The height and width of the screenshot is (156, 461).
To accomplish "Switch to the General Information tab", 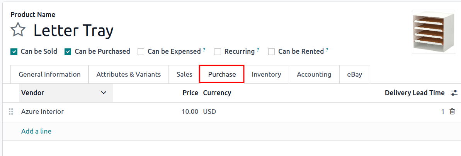I will 49,74.
